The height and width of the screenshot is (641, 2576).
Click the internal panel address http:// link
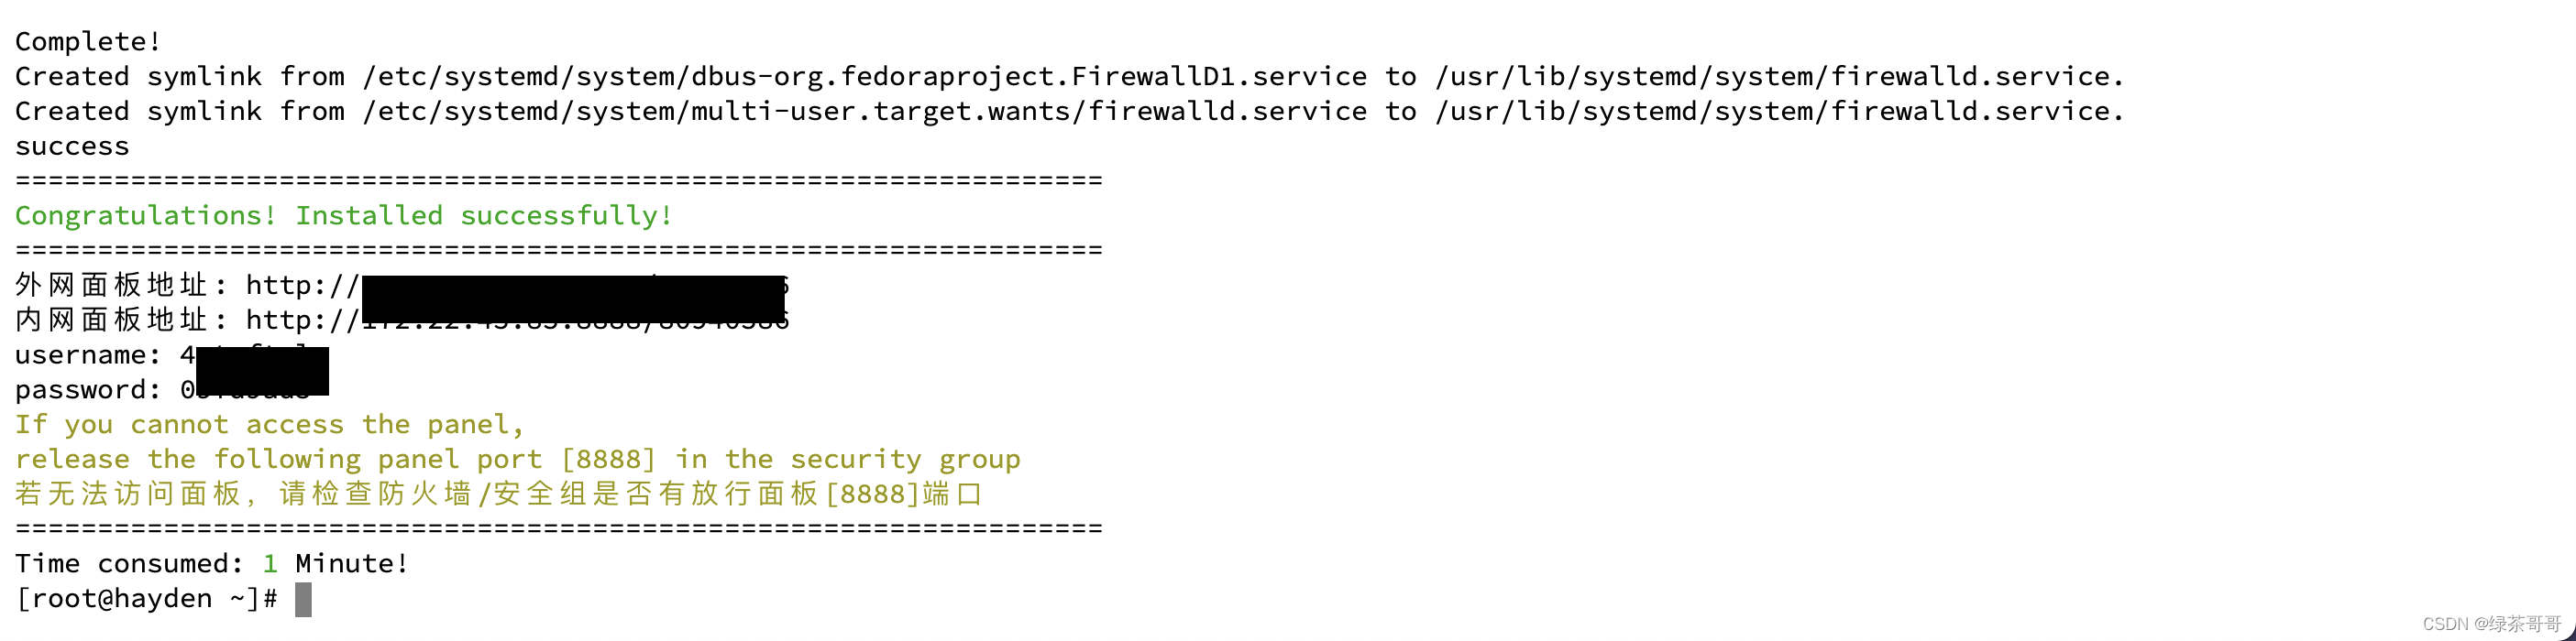point(301,320)
